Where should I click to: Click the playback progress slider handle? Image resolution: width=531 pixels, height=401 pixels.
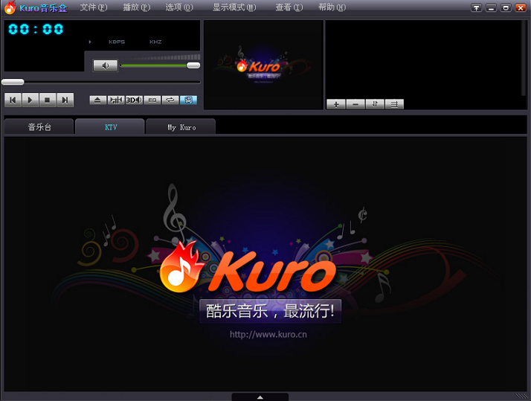pyautogui.click(x=13, y=82)
